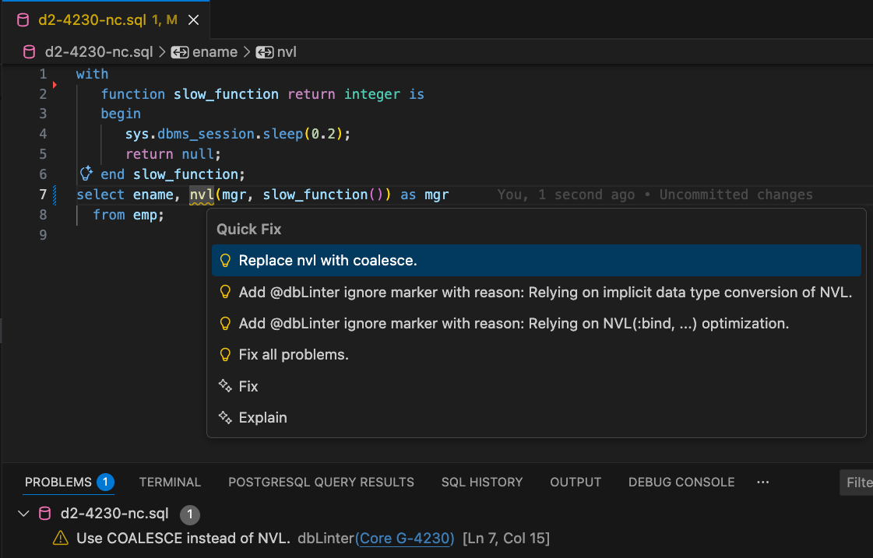
Task: Collapse the d2-4230-nc.sql problems tree node
Action: click(x=23, y=514)
